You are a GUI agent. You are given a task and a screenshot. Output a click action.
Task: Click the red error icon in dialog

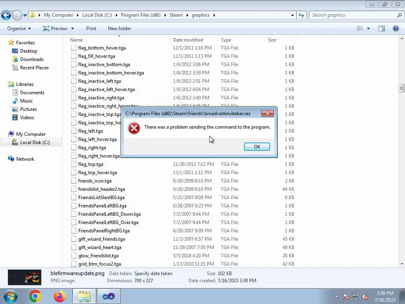pyautogui.click(x=134, y=128)
